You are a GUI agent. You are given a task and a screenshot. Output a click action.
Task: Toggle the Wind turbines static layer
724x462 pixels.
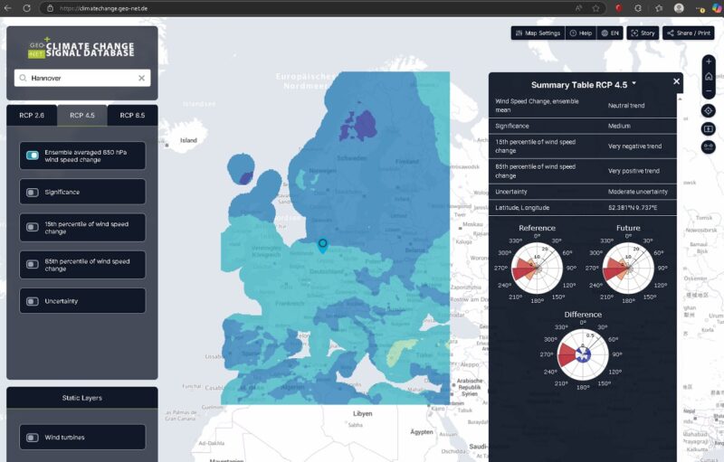pyautogui.click(x=33, y=438)
